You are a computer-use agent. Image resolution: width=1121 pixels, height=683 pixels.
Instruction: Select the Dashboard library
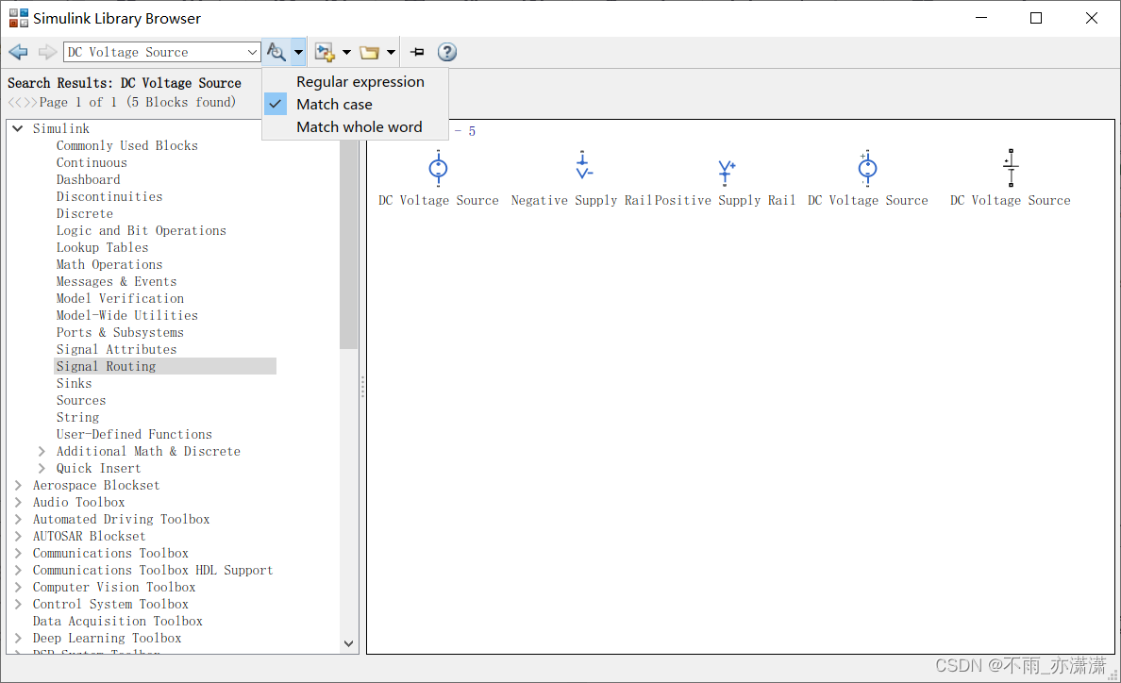[88, 180]
